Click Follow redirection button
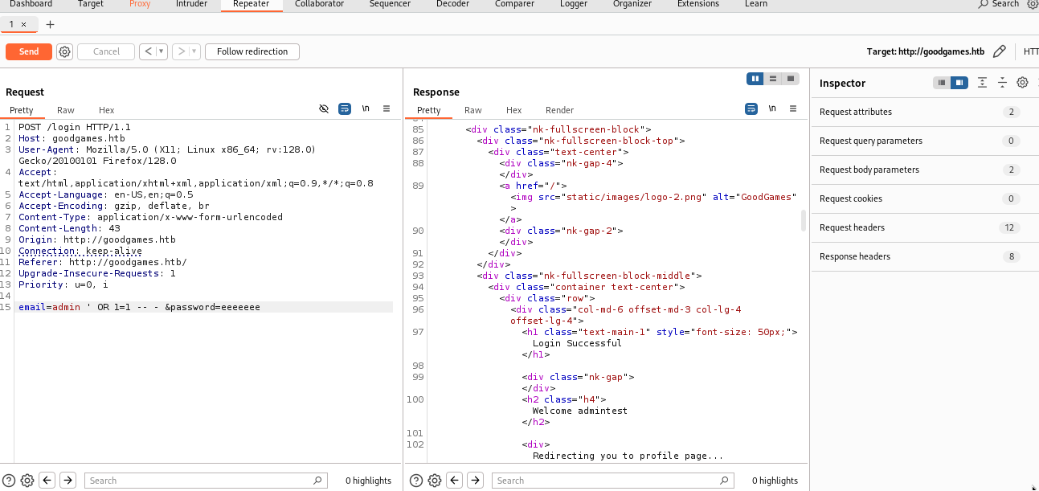This screenshot has height=491, width=1039. [x=252, y=51]
